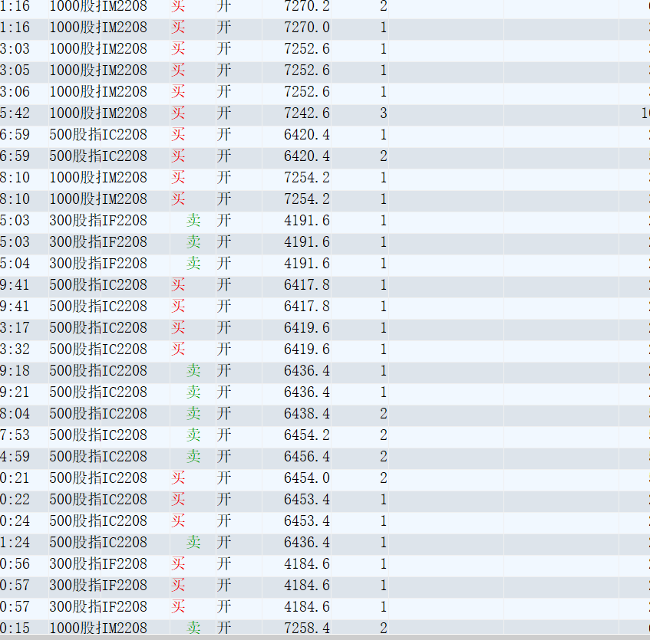Select the 9:21 time cell
This screenshot has width=650, height=640.
pyautogui.click(x=15, y=392)
